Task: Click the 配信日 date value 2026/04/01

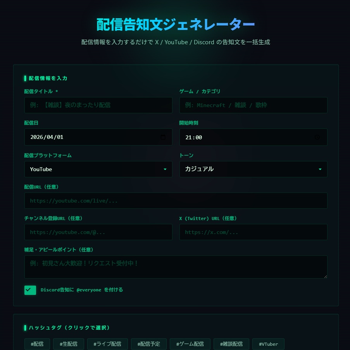Action: pos(47,137)
